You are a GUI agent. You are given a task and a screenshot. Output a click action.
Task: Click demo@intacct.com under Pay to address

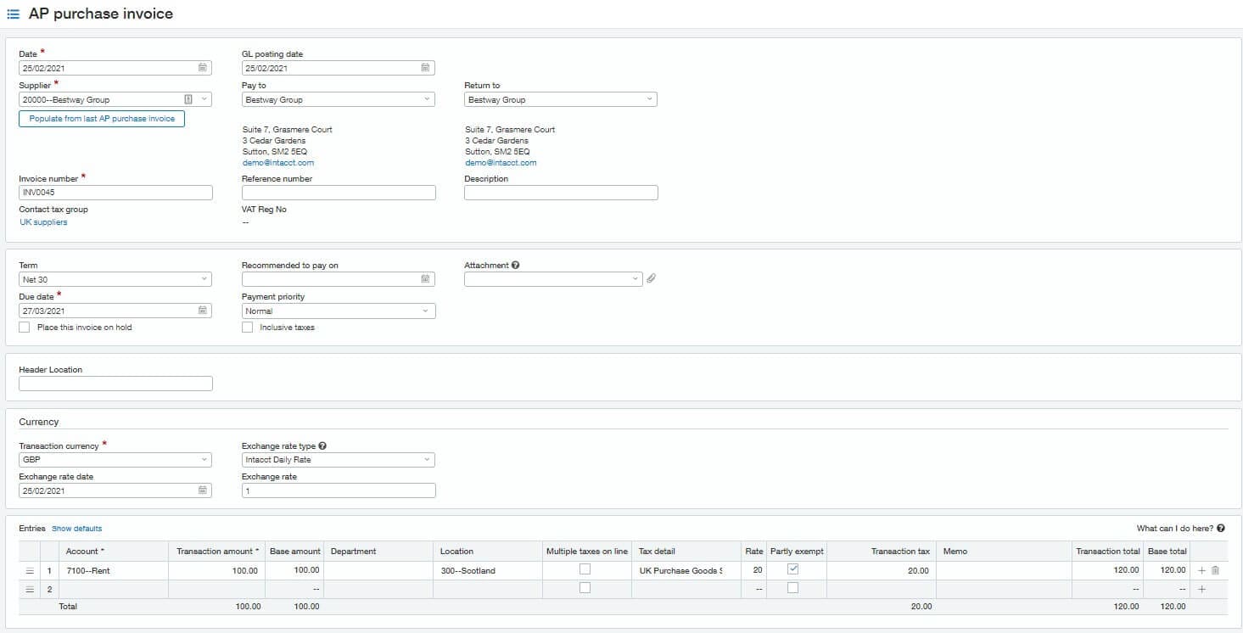[x=278, y=163]
